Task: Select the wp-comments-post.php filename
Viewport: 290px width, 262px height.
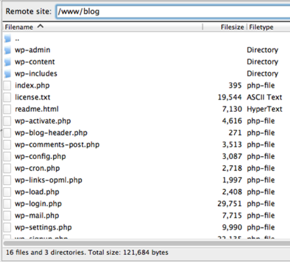Action: point(57,145)
